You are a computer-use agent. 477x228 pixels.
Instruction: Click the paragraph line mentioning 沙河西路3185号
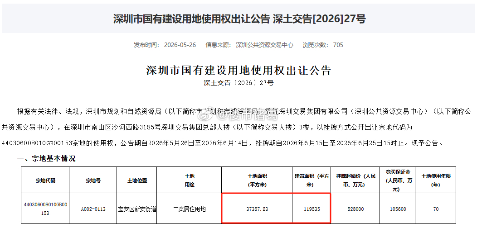(207, 127)
